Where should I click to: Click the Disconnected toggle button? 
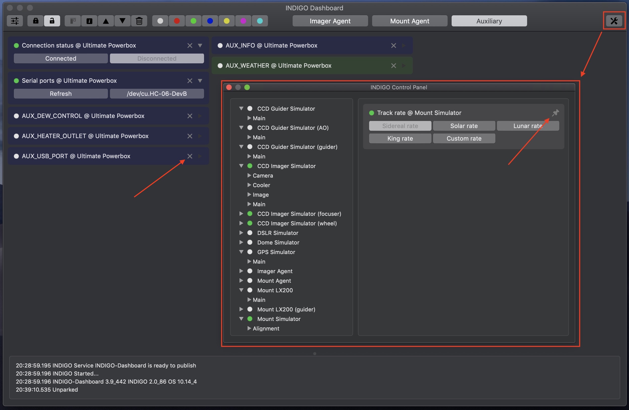coord(157,58)
